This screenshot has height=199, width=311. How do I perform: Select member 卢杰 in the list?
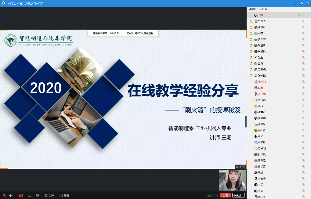260,33
